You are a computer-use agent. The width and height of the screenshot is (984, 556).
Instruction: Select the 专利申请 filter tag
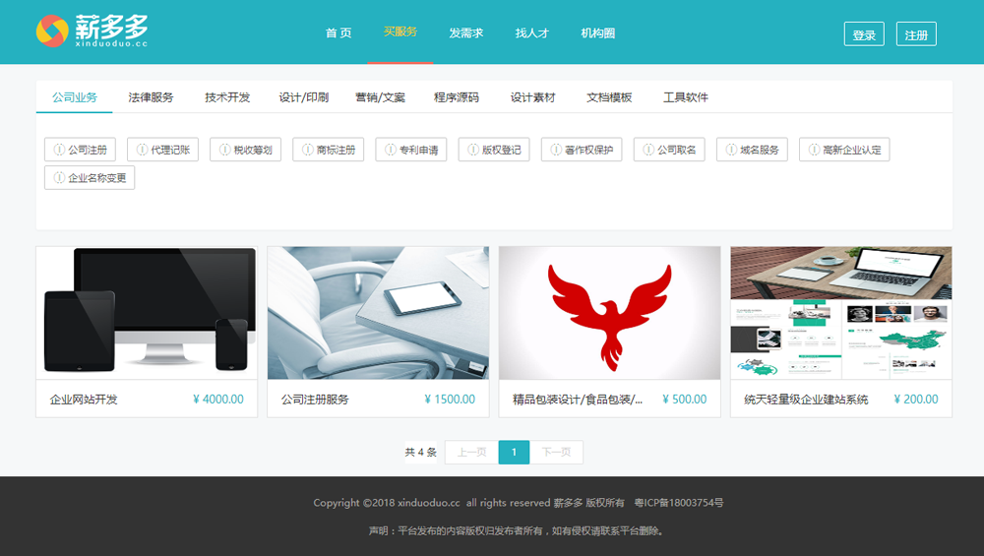411,150
